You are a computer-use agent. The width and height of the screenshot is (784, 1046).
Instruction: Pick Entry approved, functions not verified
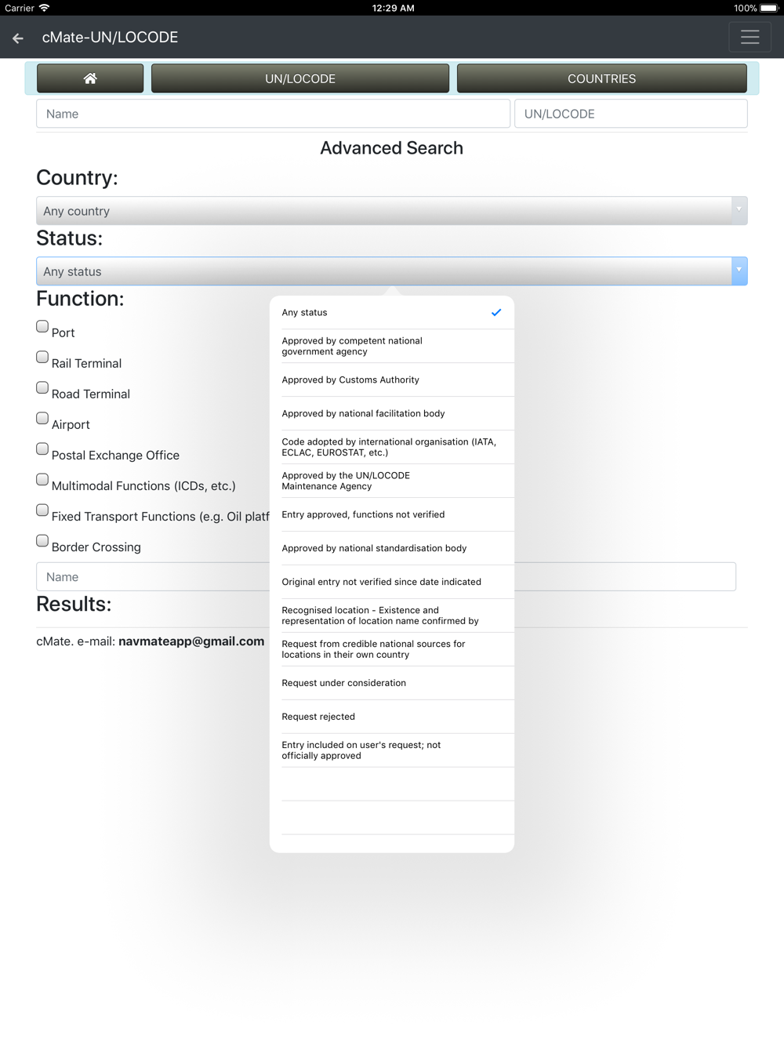(x=392, y=514)
